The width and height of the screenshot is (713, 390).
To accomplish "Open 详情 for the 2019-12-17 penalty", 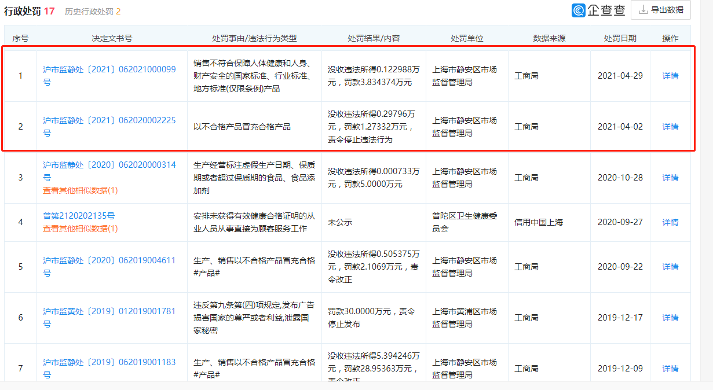I will pos(670,318).
